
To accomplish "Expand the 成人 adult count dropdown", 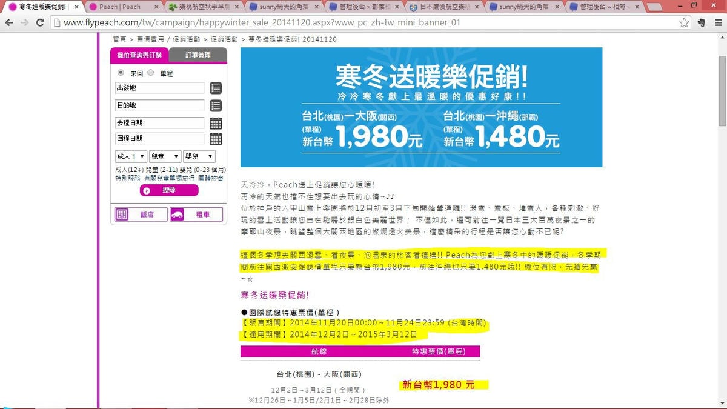I will (131, 156).
